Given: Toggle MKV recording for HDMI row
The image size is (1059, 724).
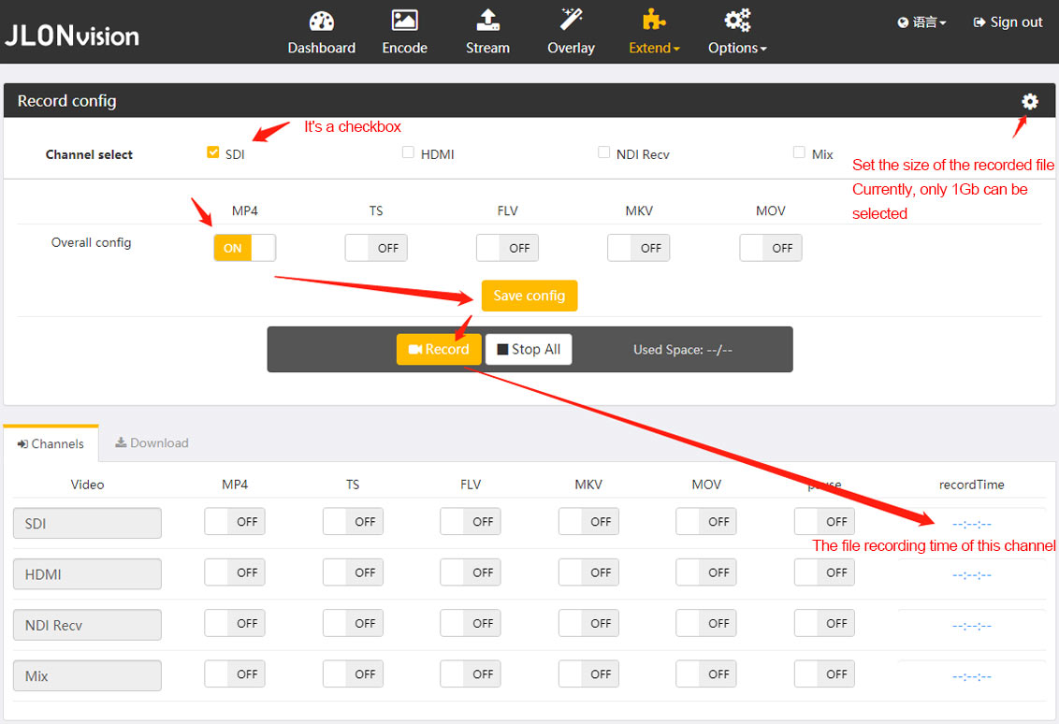Looking at the screenshot, I should [x=588, y=572].
